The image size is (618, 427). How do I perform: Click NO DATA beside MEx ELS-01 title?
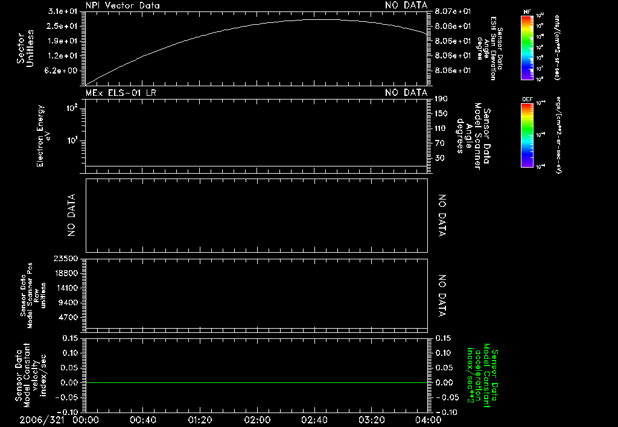[406, 92]
